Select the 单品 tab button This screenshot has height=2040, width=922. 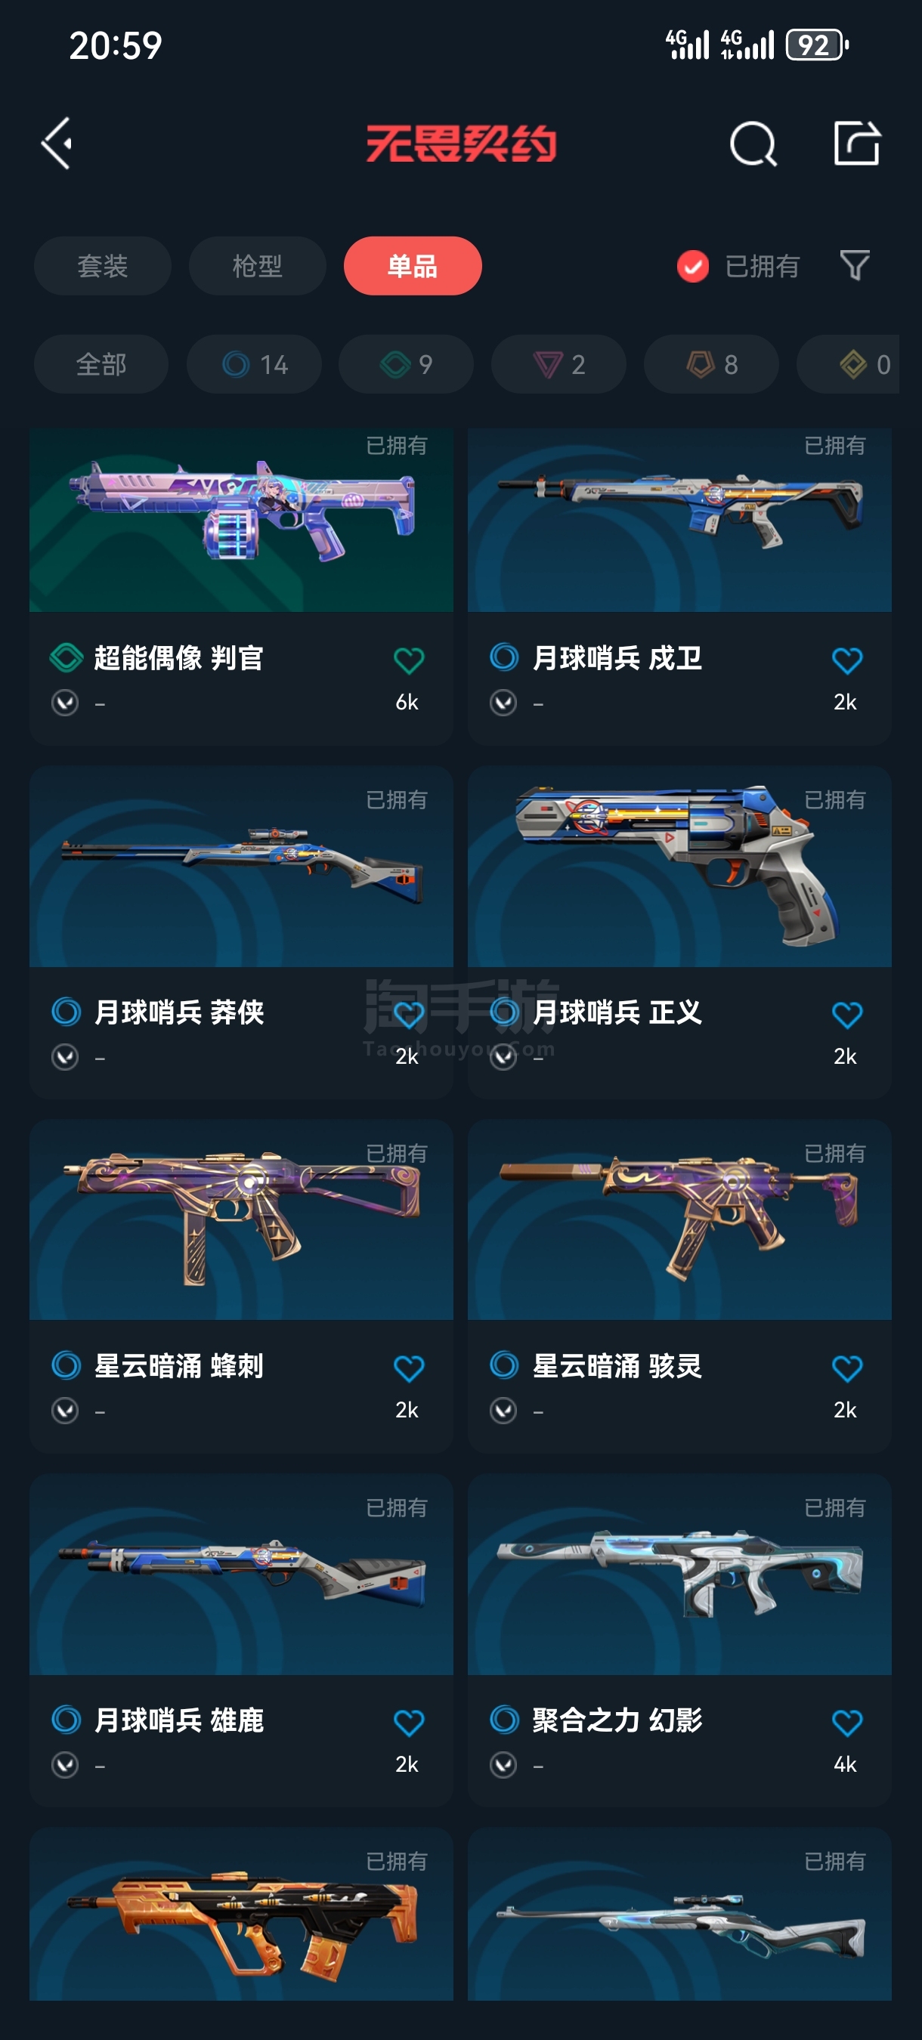(413, 266)
